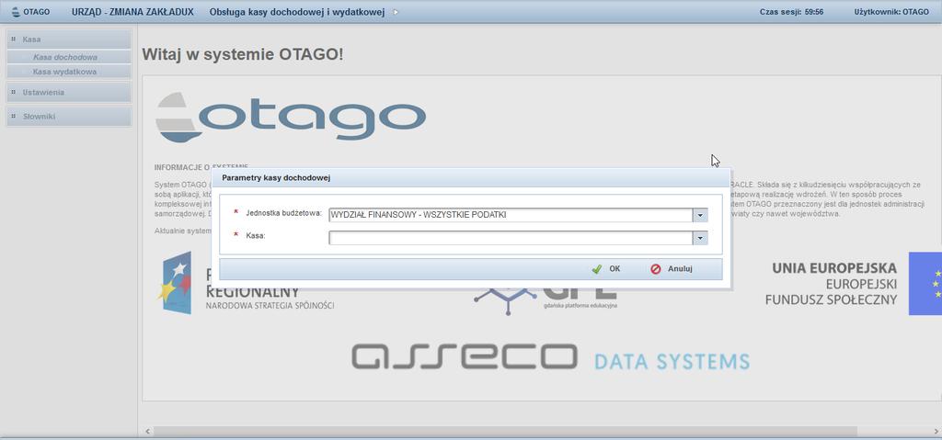Open Kasa dochodowa menu item

(69, 58)
